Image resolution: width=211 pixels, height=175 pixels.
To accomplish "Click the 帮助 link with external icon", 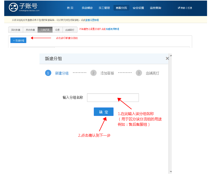I will (x=181, y=8).
